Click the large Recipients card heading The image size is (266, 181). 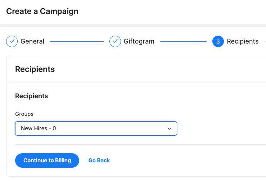pos(35,69)
